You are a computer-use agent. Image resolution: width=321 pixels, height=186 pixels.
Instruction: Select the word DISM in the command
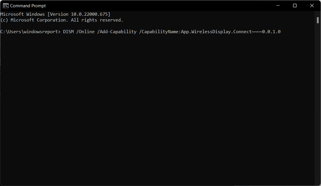(x=68, y=31)
